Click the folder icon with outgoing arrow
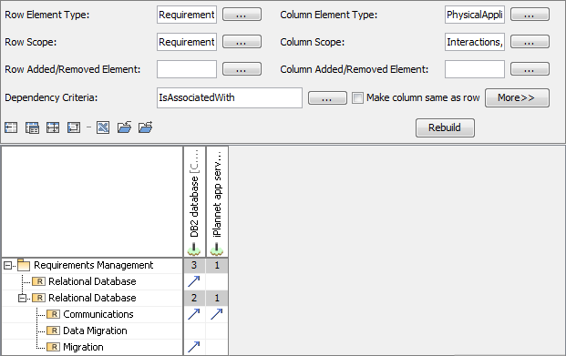This screenshot has width=566, height=356. [146, 127]
